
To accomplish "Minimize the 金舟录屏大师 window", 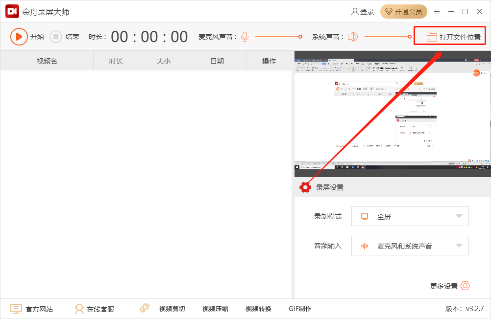I will coord(451,12).
